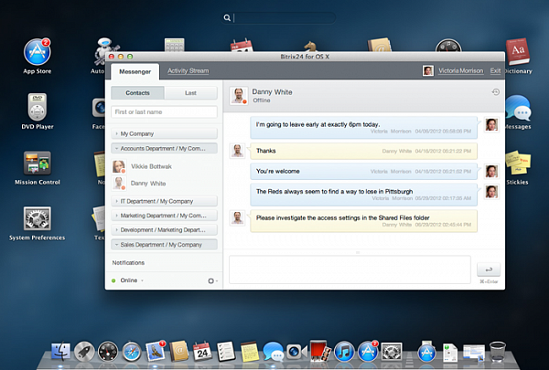This screenshot has width=549, height=370.
Task: Open iTunes in the Dock
Action: click(344, 352)
